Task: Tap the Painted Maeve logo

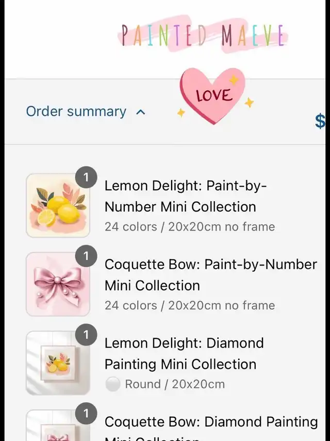Action: click(203, 35)
